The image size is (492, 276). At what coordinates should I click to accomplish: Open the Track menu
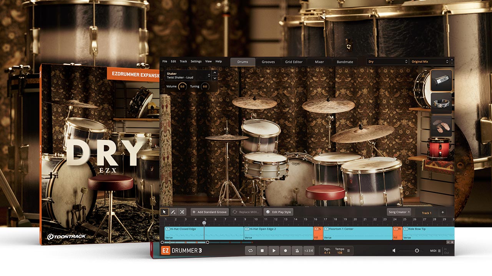183,61
